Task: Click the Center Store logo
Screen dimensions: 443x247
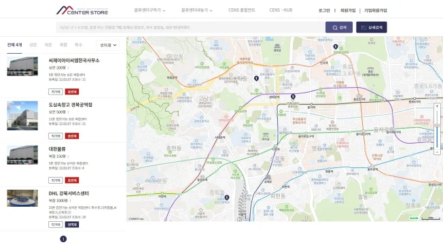Action: pos(82,10)
